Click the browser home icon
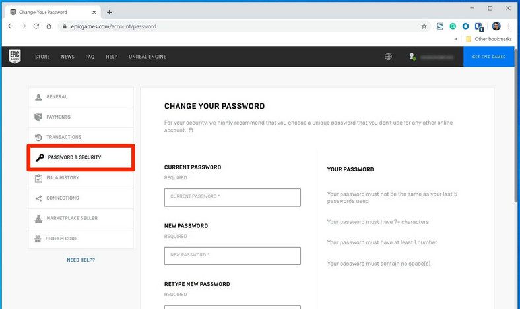This screenshot has height=309, width=520. pyautogui.click(x=49, y=26)
